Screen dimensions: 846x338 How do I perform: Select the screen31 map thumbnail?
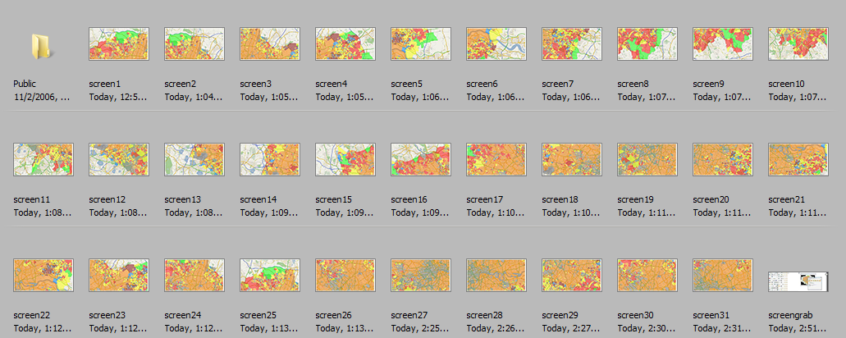point(723,275)
